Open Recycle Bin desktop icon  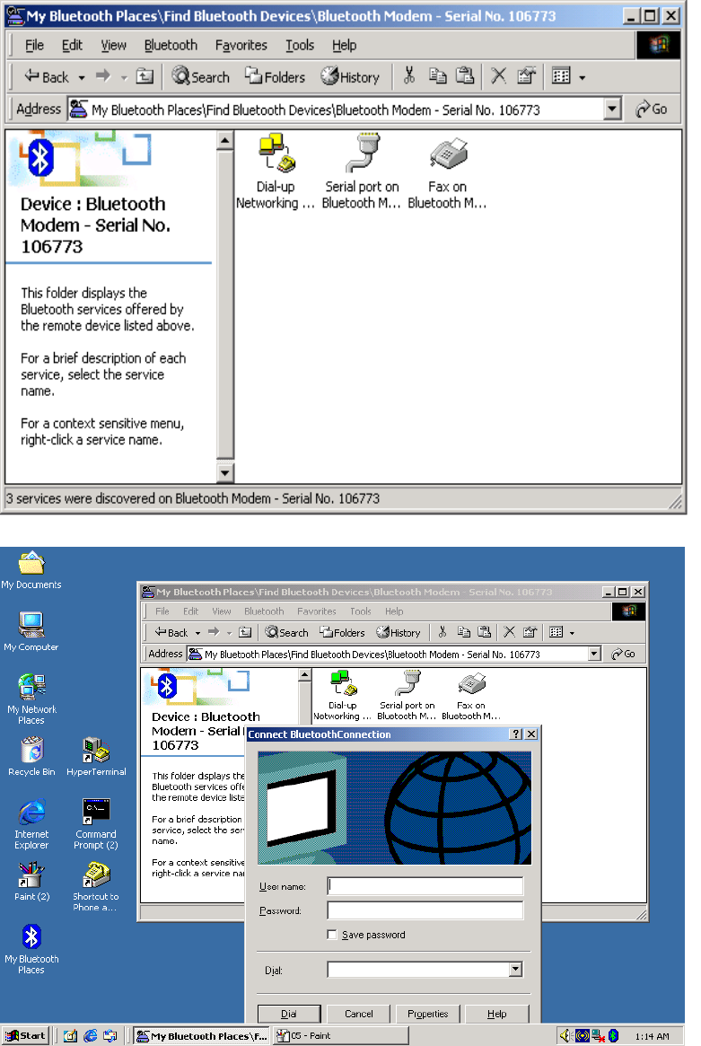(31, 757)
